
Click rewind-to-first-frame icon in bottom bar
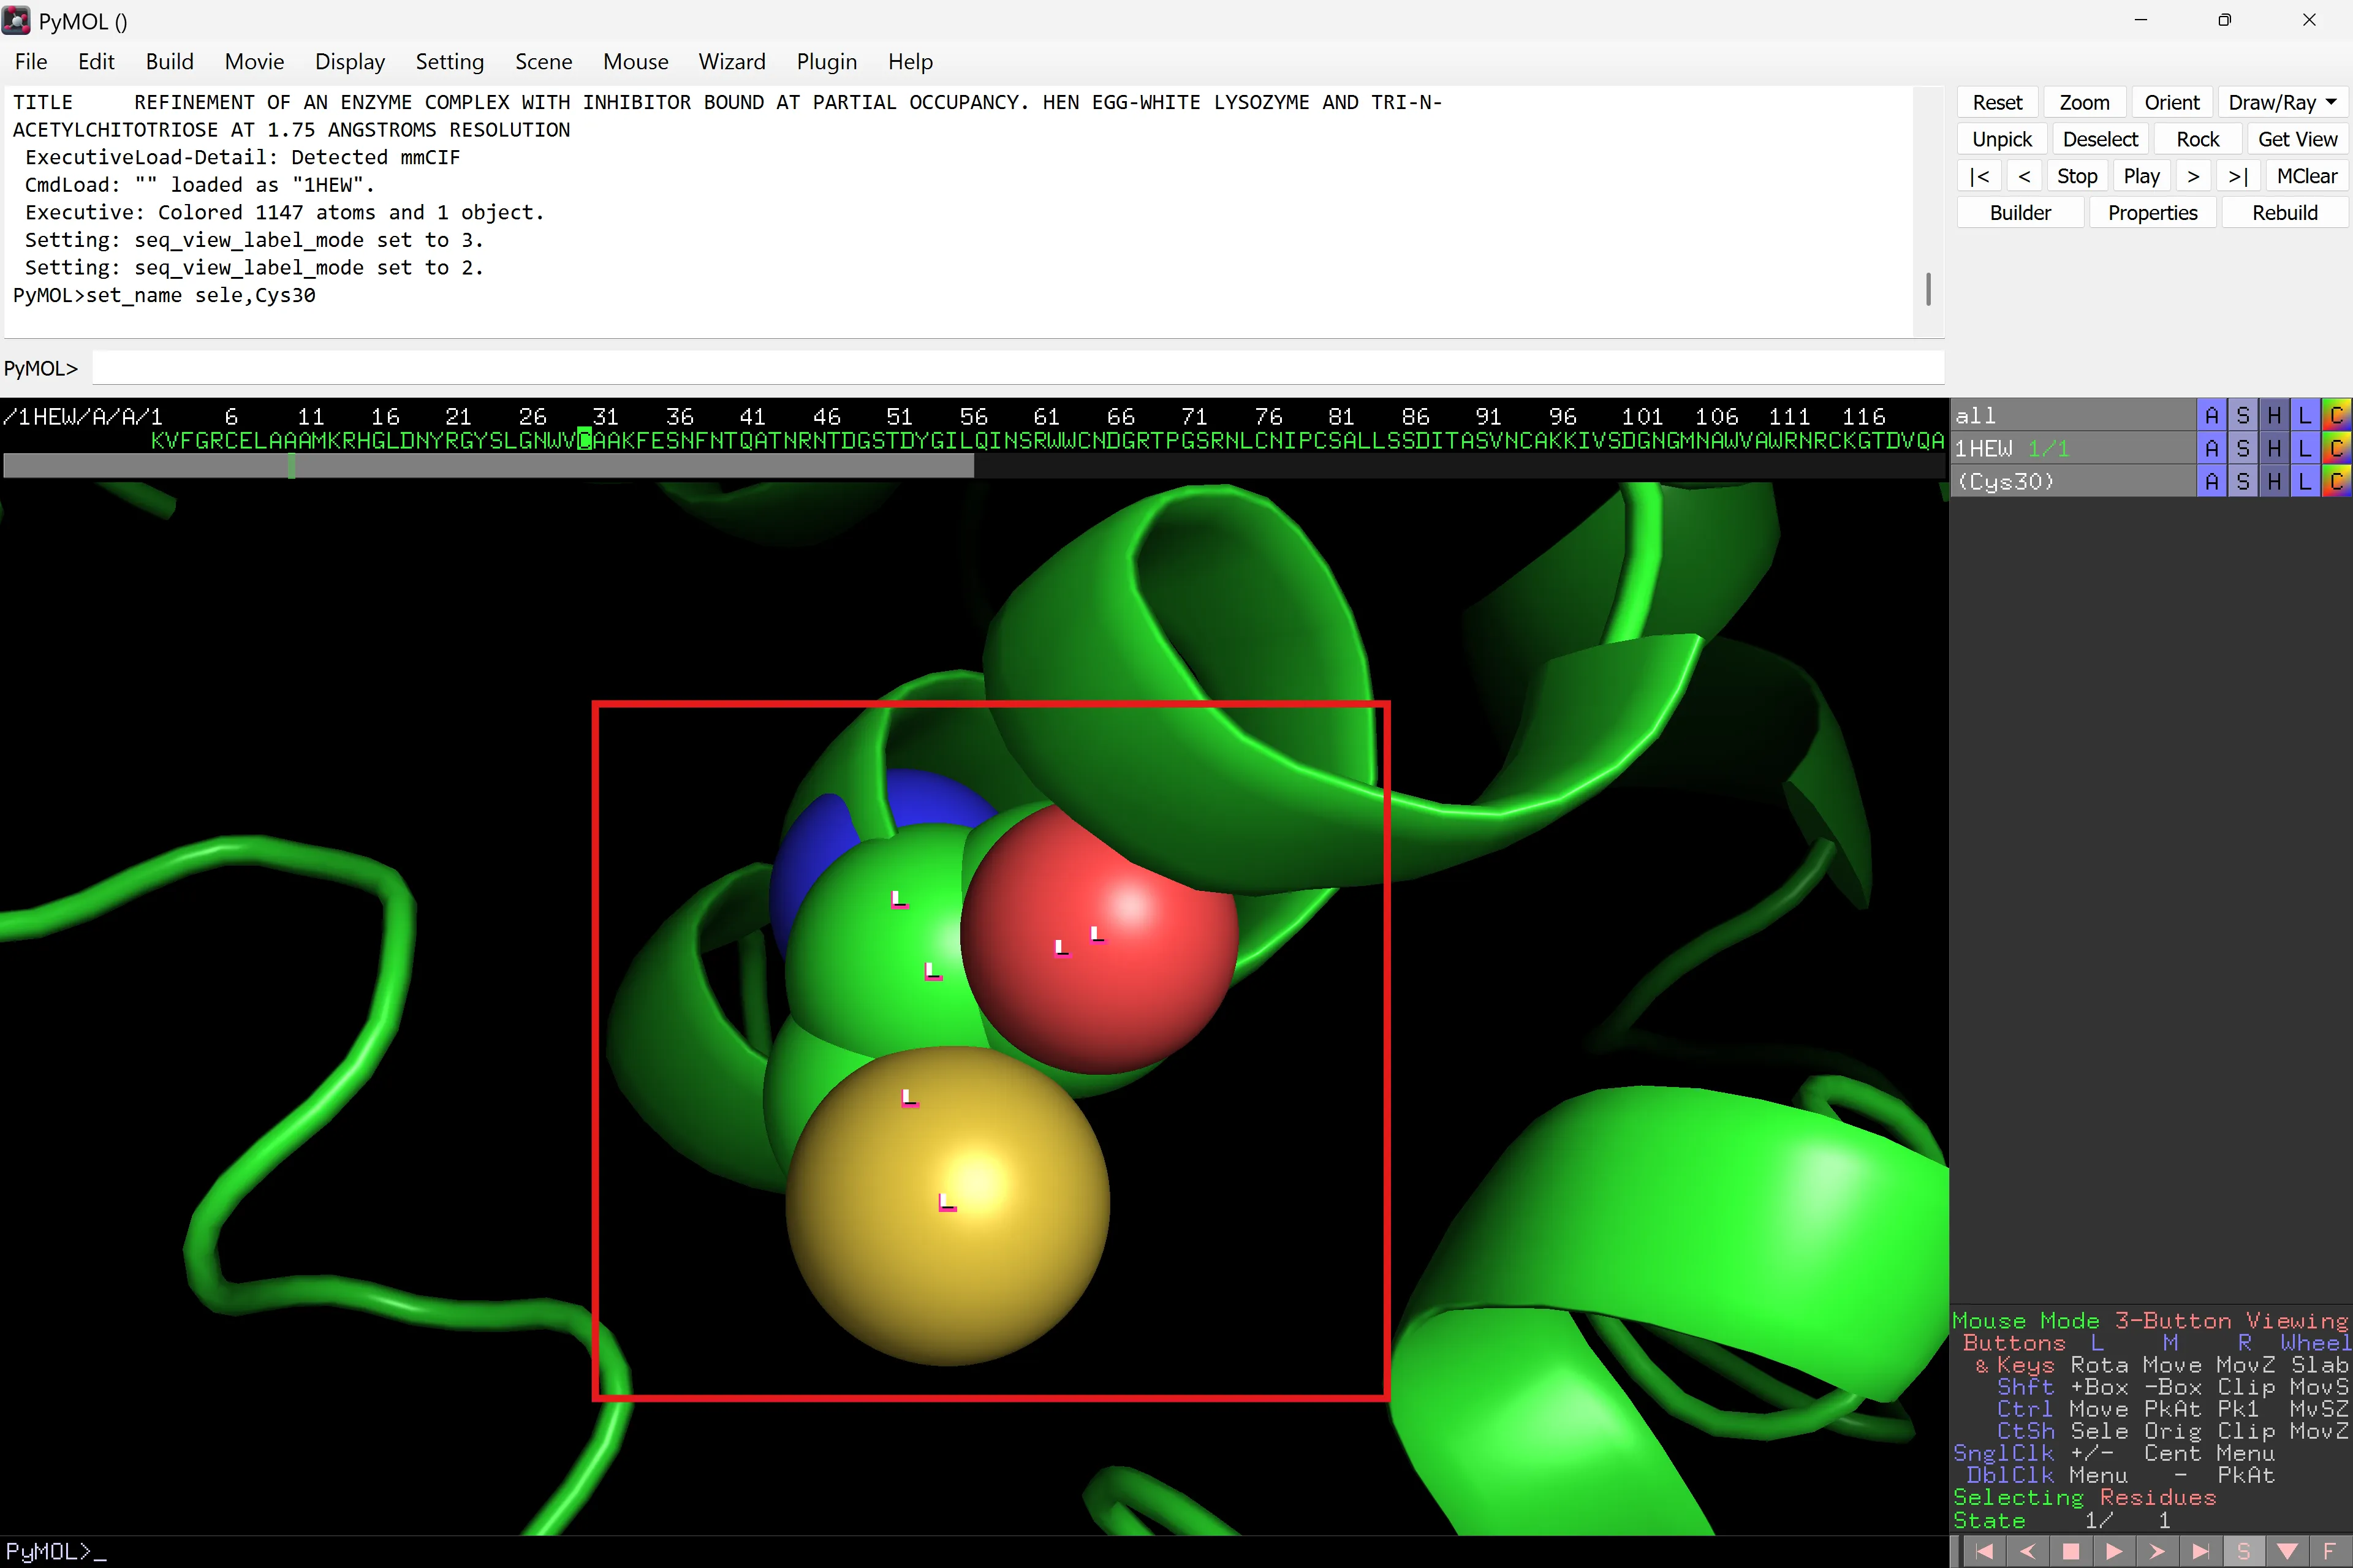coord(1984,1551)
